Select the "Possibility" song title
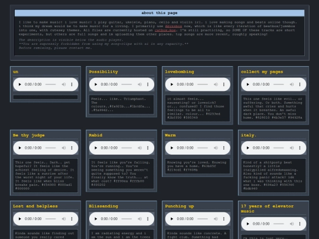 click(103, 72)
